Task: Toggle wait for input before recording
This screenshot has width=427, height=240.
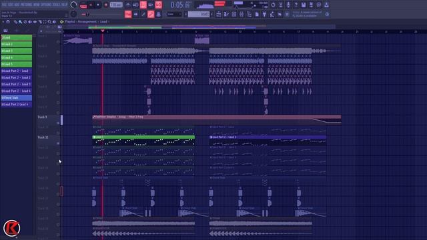Action: (135, 5)
